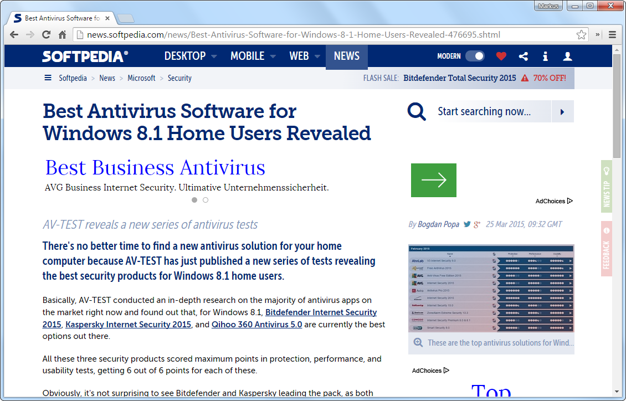The width and height of the screenshot is (626, 401).
Task: Toggle the Modern view switch
Action: (474, 56)
